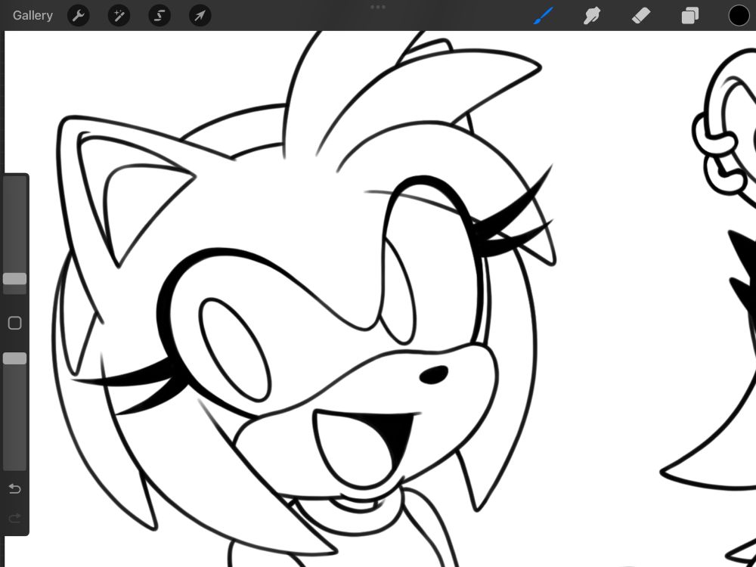Open the black color picker swatch
Screen dimensions: 756x567
tap(739, 15)
